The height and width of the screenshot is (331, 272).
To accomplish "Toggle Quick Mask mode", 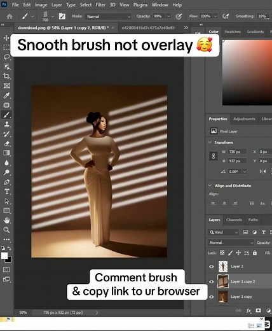I will coord(6,269).
